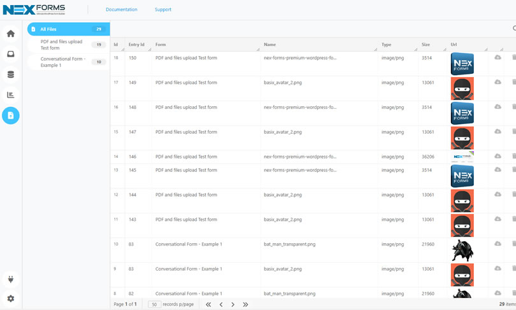Viewport: 516px width, 310px height.
Task: Sort by Entry Id column header
Action: pyautogui.click(x=136, y=45)
